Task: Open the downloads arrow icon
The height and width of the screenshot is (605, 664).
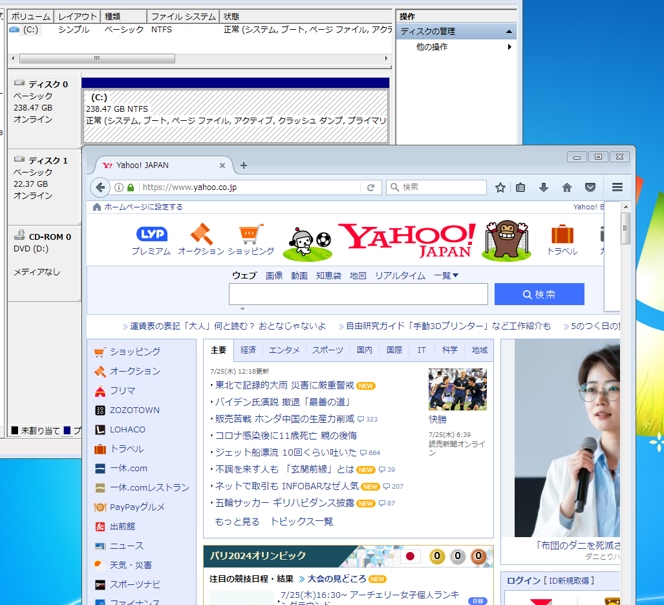Action: 544,187
